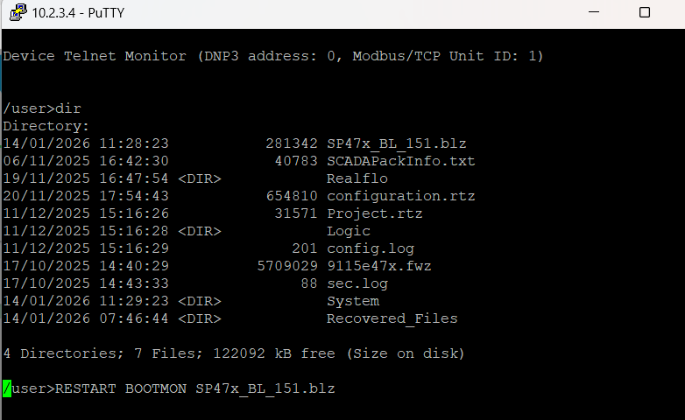The image size is (685, 420).
Task: Click the SCADAPackInfo.txt filename
Action: (400, 161)
